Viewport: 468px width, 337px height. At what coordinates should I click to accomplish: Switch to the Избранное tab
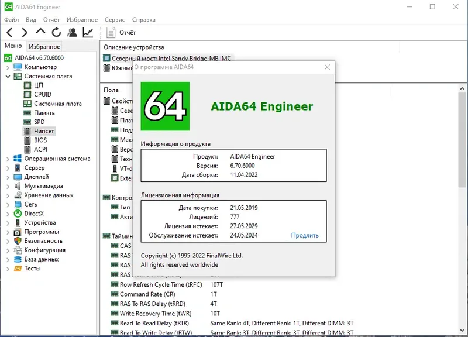pyautogui.click(x=44, y=46)
